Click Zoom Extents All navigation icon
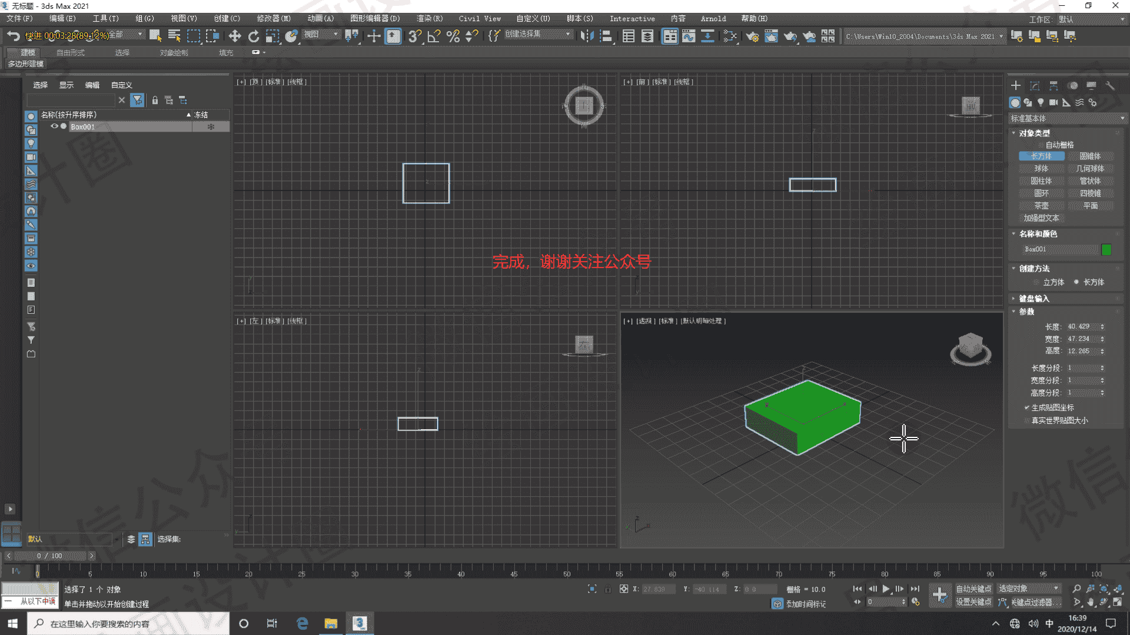1130x635 pixels. (x=1117, y=589)
